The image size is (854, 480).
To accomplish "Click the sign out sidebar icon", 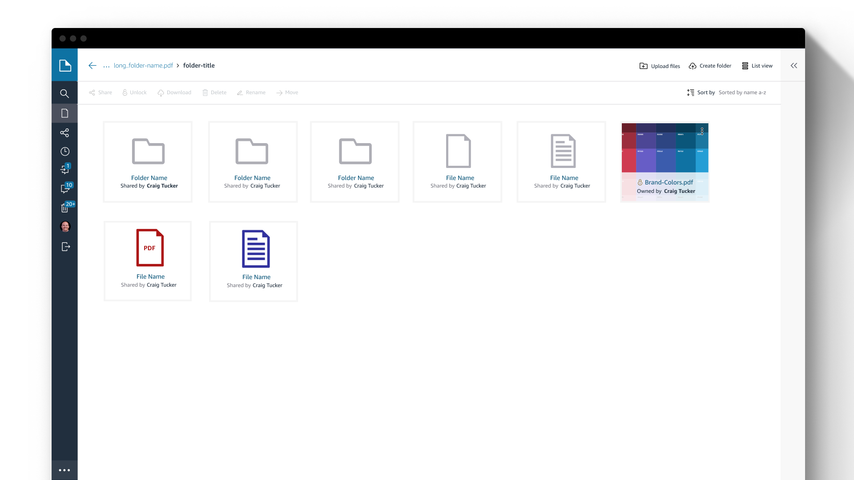I will pos(65,247).
